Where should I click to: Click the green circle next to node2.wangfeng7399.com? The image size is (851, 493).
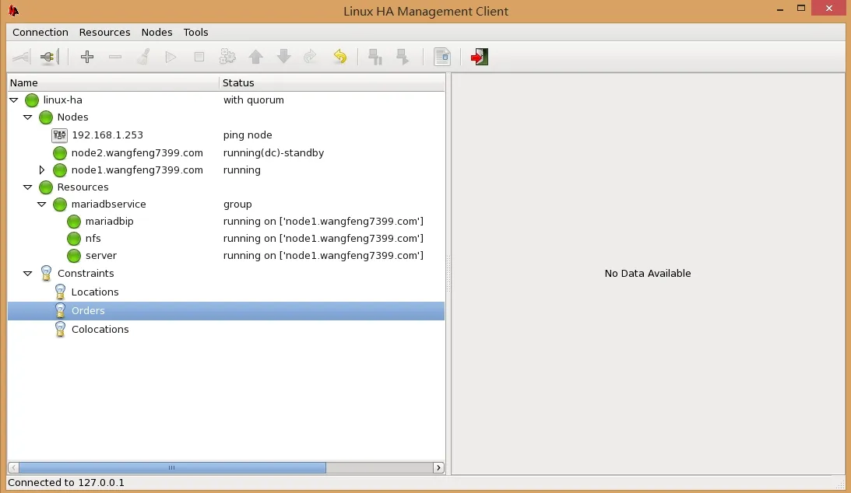tap(60, 153)
